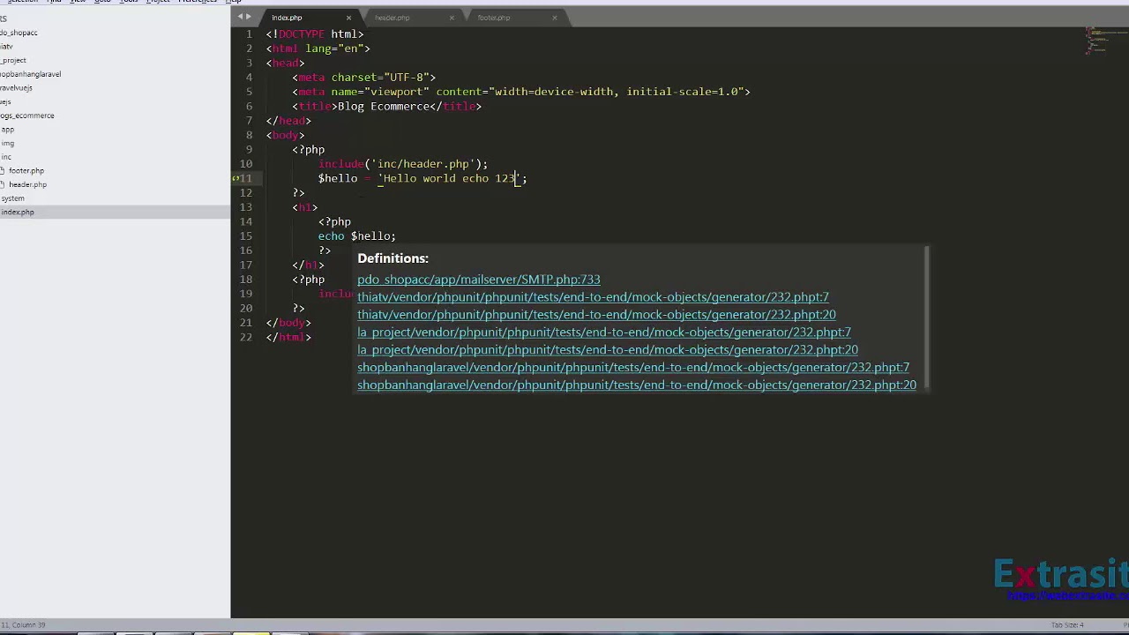Open la_project generator/232.phpt:7 definition link
The image size is (1129, 635).
[604, 332]
